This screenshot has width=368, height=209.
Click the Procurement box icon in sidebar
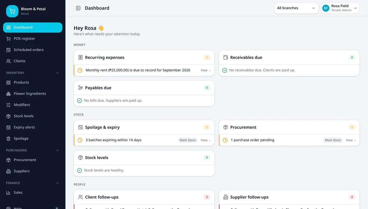8,160
